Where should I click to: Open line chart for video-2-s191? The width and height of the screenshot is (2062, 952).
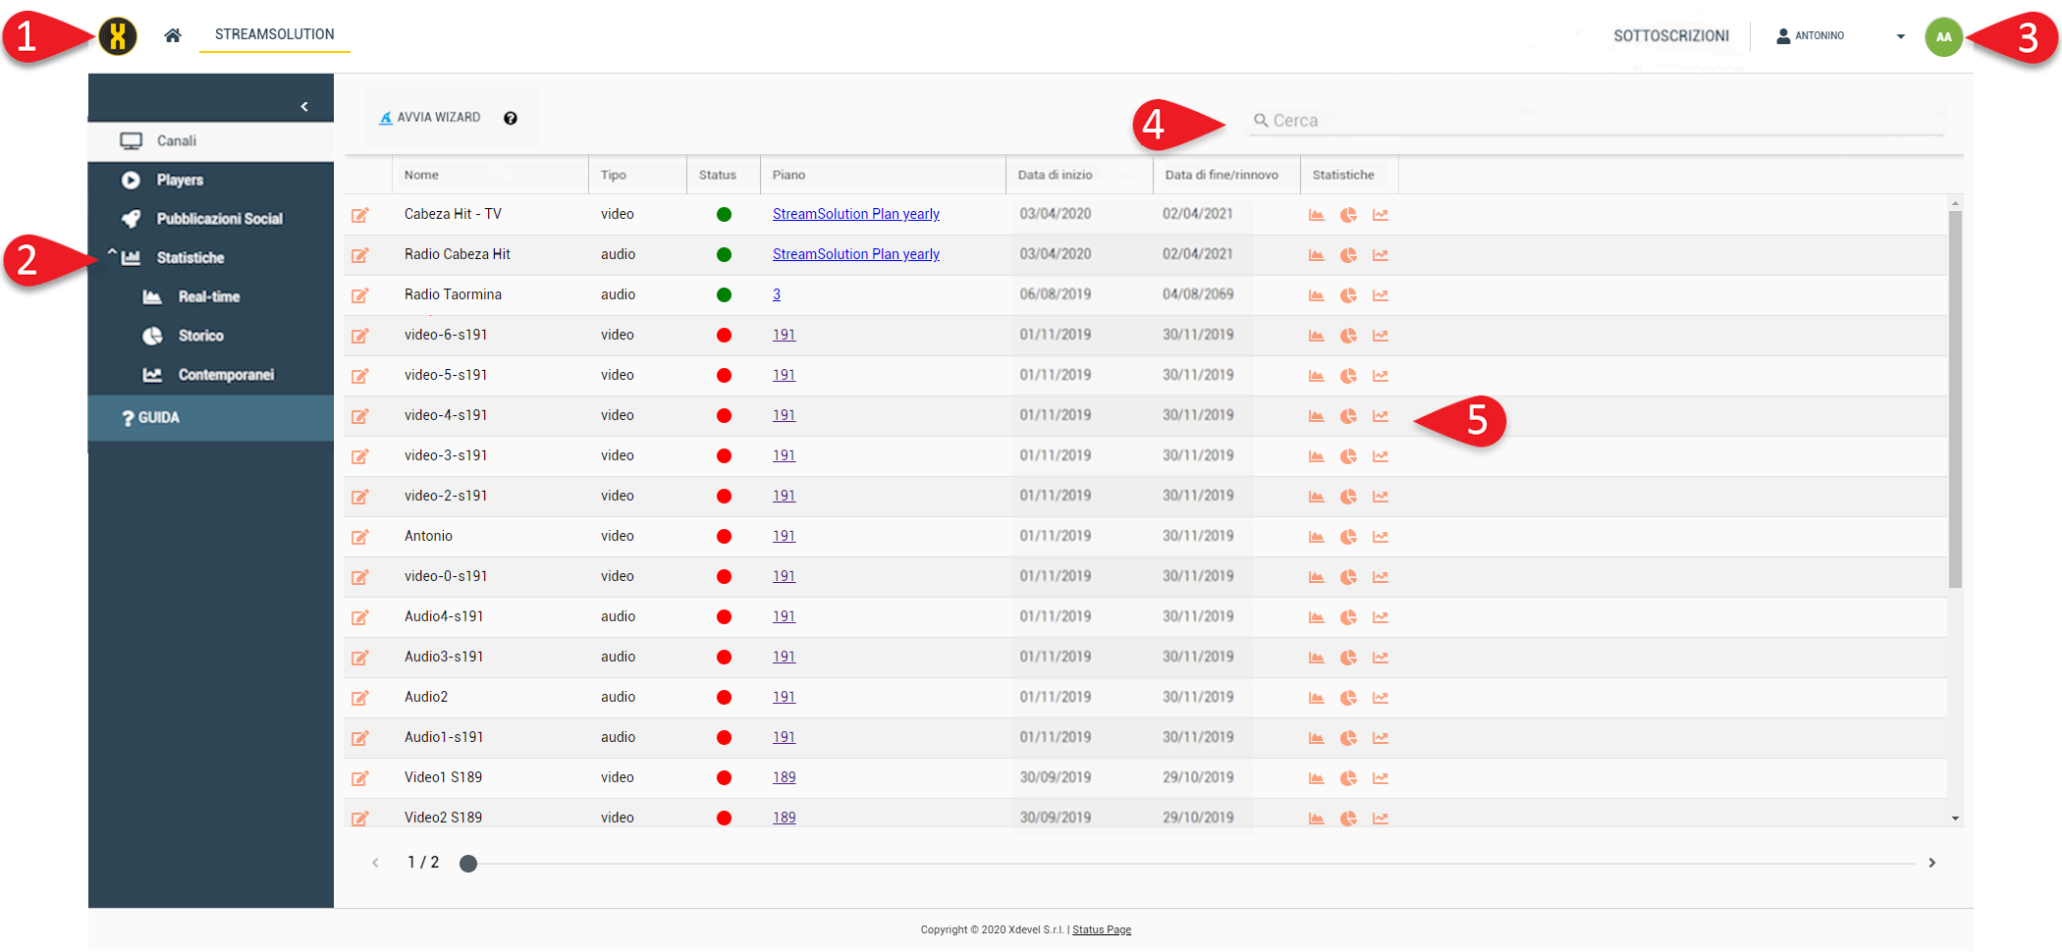point(1381,497)
